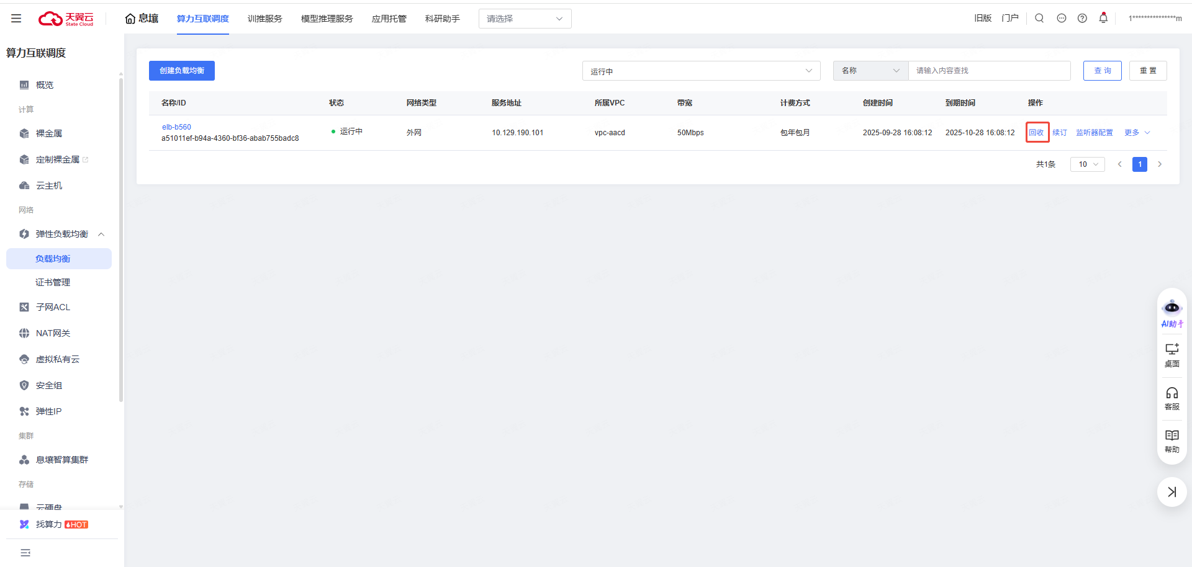Open customer service headset icon
This screenshot has height=567, width=1192.
tap(1172, 398)
